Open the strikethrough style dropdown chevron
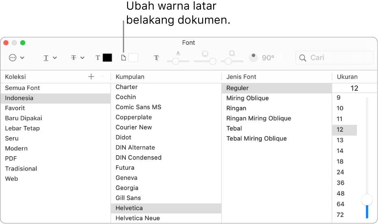Screen dimensions: 378x224 [x=82, y=58]
